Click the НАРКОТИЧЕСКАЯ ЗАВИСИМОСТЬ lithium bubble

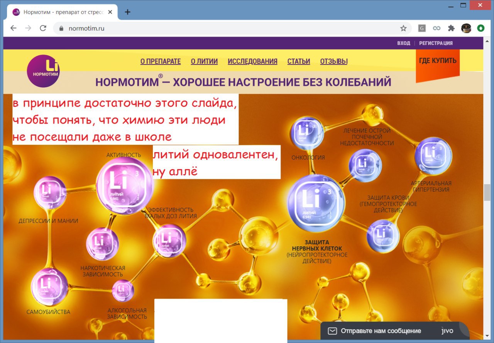point(102,244)
